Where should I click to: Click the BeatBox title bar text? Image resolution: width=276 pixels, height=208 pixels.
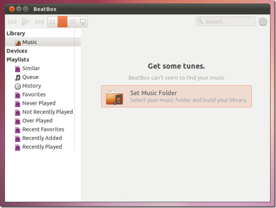click(45, 9)
